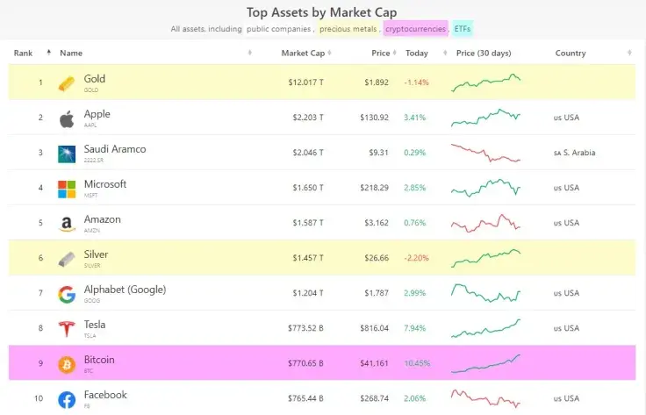Click Facebook market cap $765.44 B

point(305,398)
